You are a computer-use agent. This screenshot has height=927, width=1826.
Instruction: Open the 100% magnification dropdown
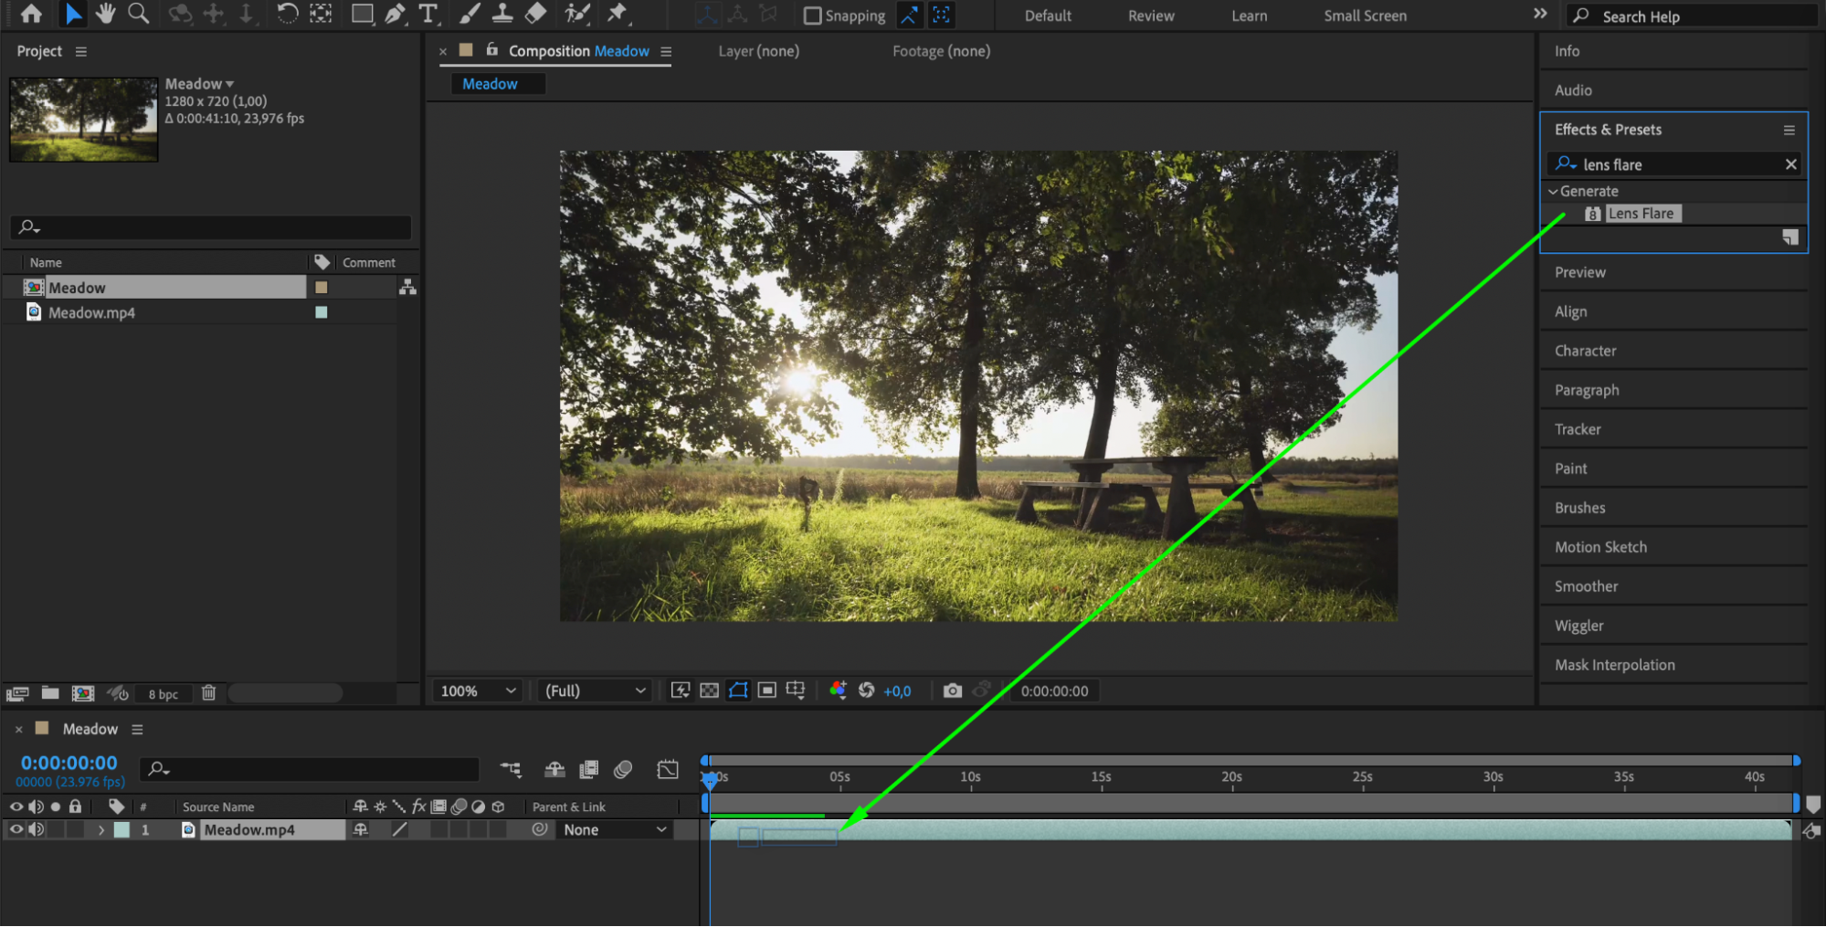(478, 690)
